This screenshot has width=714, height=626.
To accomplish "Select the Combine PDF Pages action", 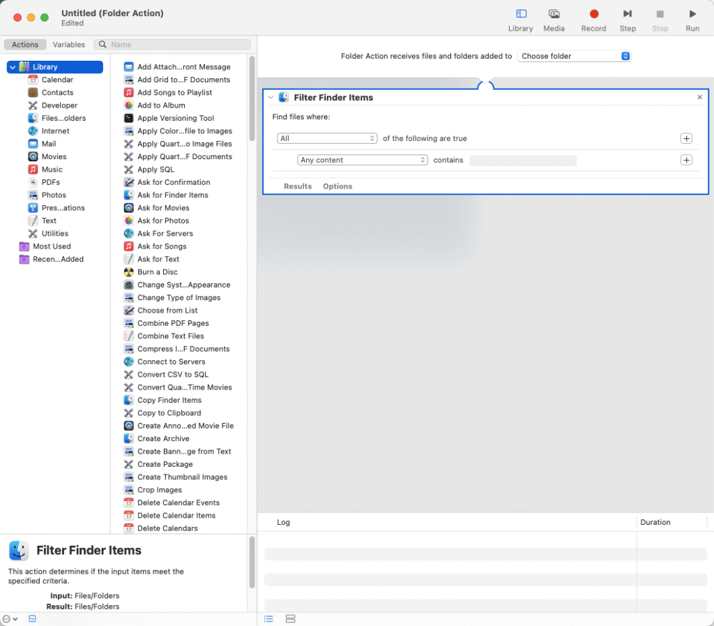I will click(x=167, y=323).
